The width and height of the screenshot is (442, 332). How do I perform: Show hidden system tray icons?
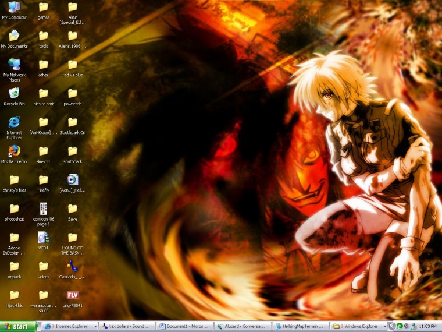click(x=392, y=326)
